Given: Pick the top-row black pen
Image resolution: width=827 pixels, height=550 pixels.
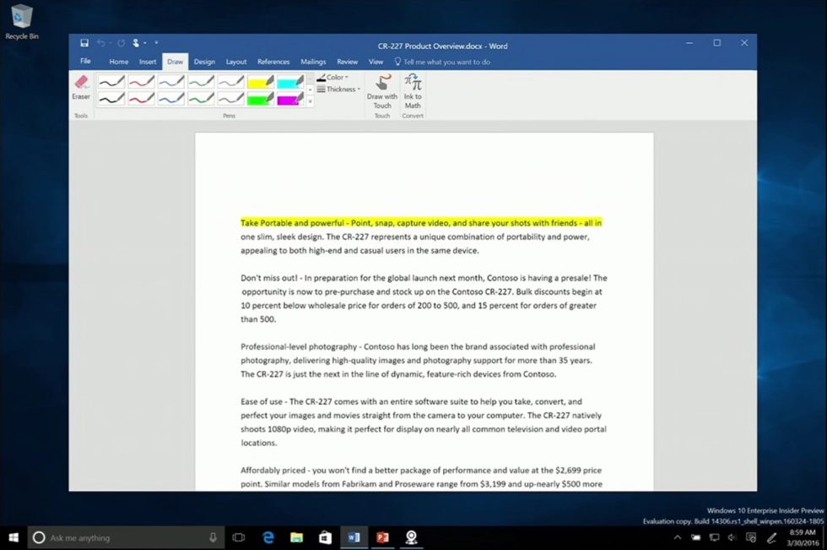Looking at the screenshot, I should coord(111,82).
